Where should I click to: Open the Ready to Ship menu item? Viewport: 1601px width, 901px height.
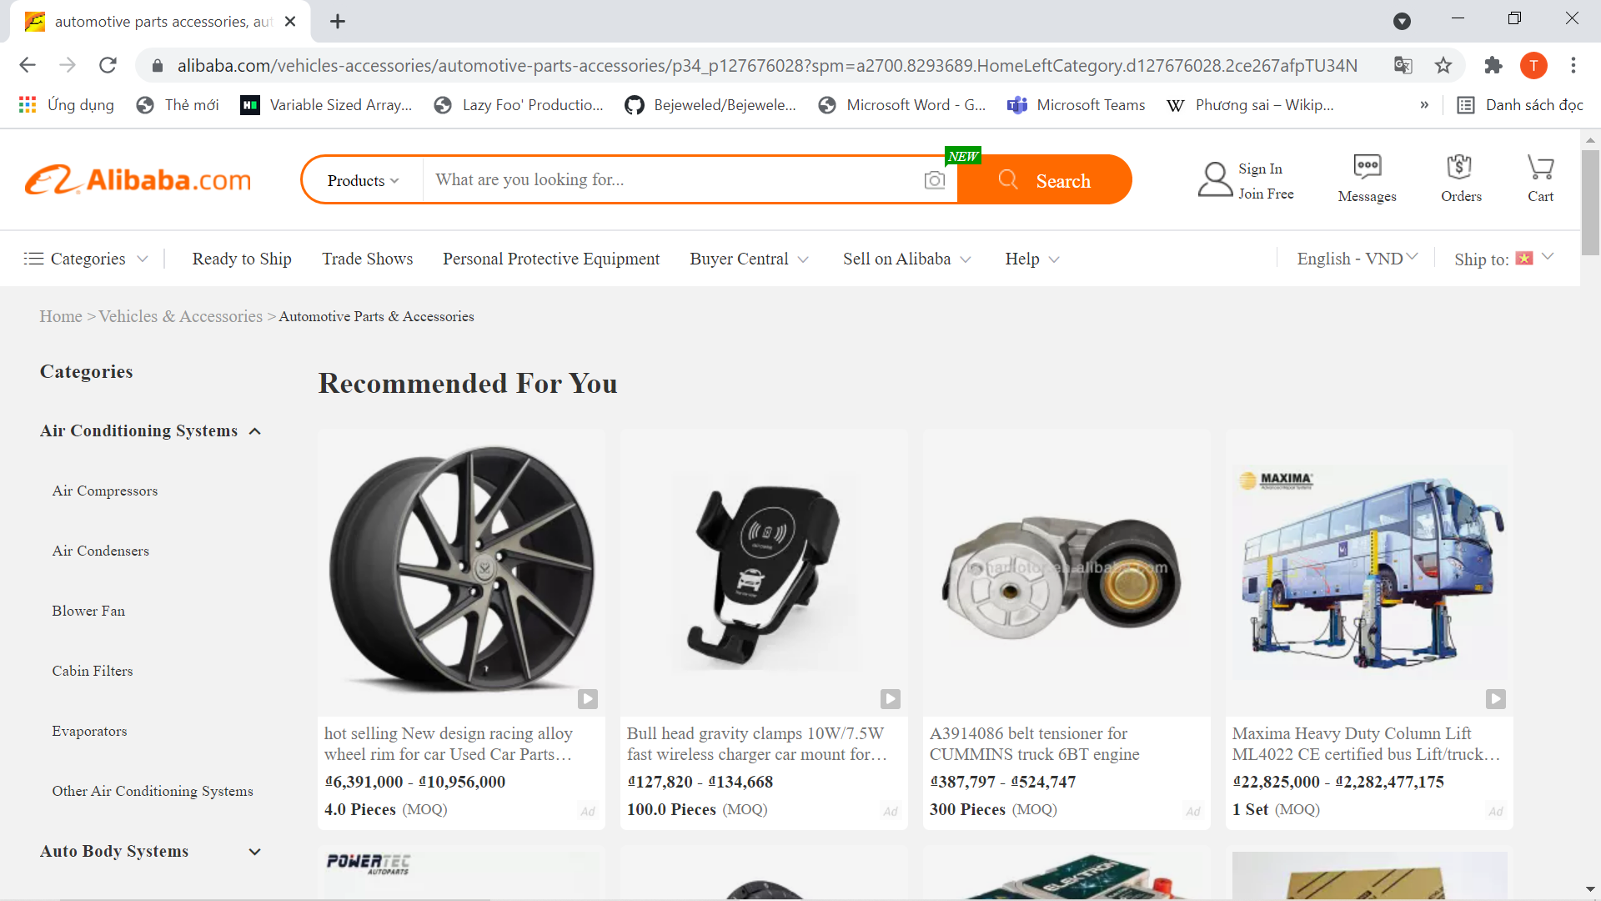pos(242,259)
